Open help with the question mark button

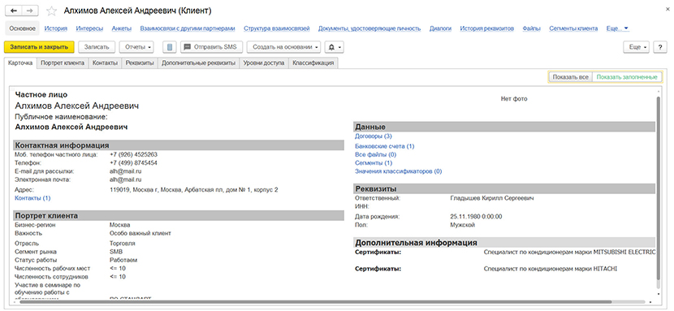660,47
